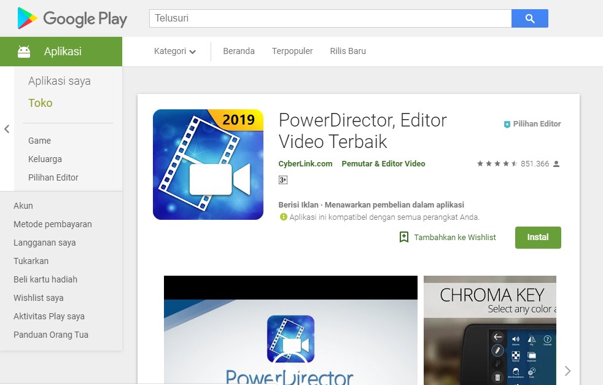Click the Google Play logo

[x=72, y=18]
